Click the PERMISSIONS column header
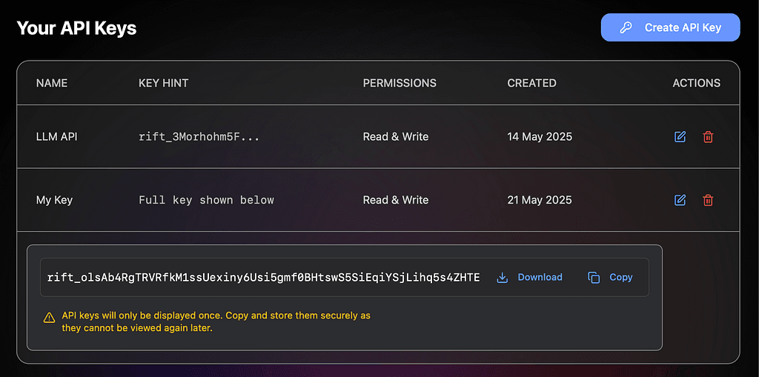759x377 pixels. (400, 83)
